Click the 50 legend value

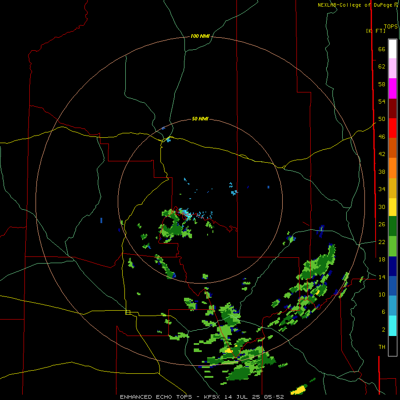(x=382, y=119)
